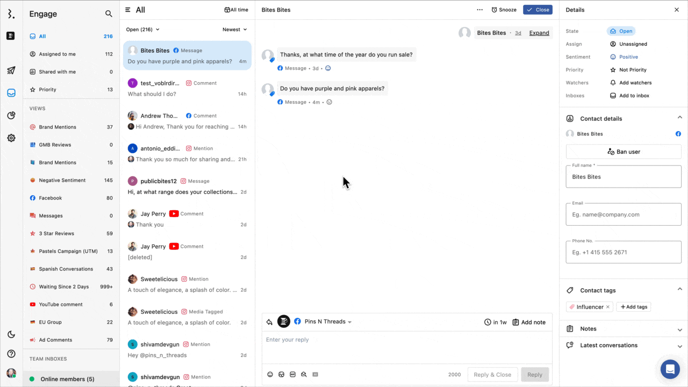Select Assigned to me inbox

(x=57, y=54)
